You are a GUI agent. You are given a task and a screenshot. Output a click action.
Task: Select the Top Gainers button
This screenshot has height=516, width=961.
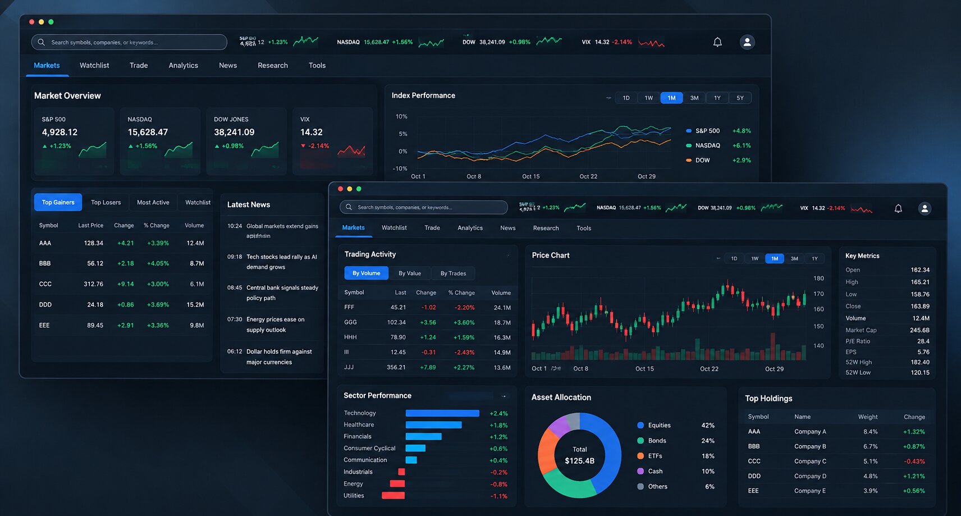pyautogui.click(x=58, y=202)
